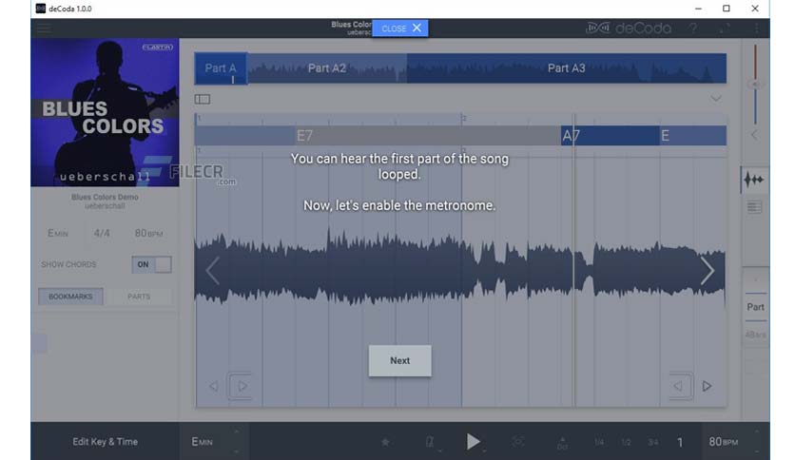Toggle the panel layout icon below Part A
This screenshot has height=460, width=795.
(203, 99)
